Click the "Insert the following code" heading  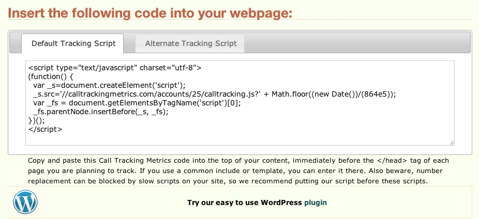pos(151,12)
